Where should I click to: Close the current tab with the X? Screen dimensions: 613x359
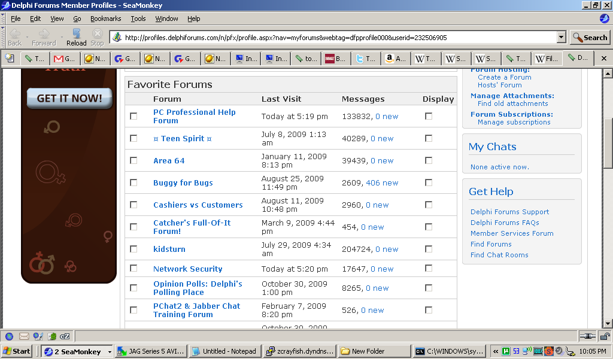coord(603,58)
